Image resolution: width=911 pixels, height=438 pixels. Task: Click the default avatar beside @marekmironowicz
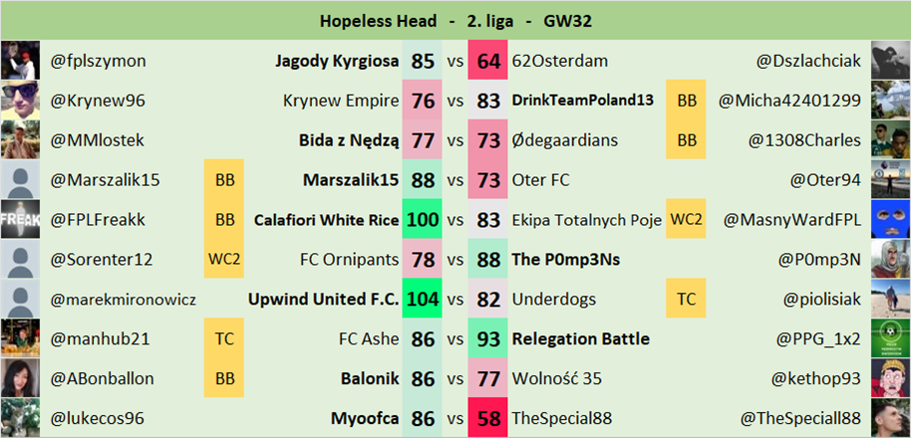pyautogui.click(x=20, y=299)
